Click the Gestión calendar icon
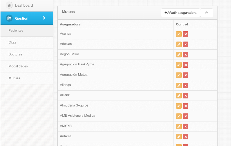Screen dimensions: 231x146 pyautogui.click(x=9, y=18)
